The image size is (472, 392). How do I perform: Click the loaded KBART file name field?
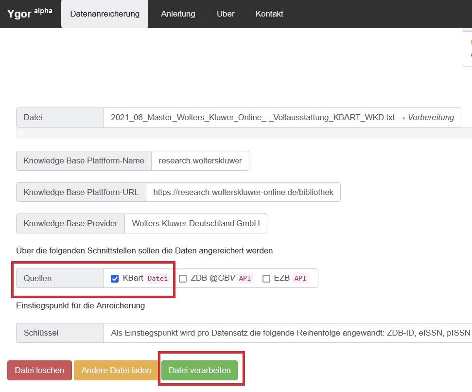pos(282,118)
